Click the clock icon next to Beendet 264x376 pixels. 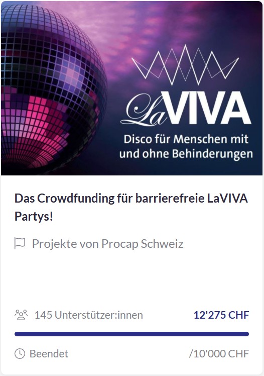(x=20, y=354)
